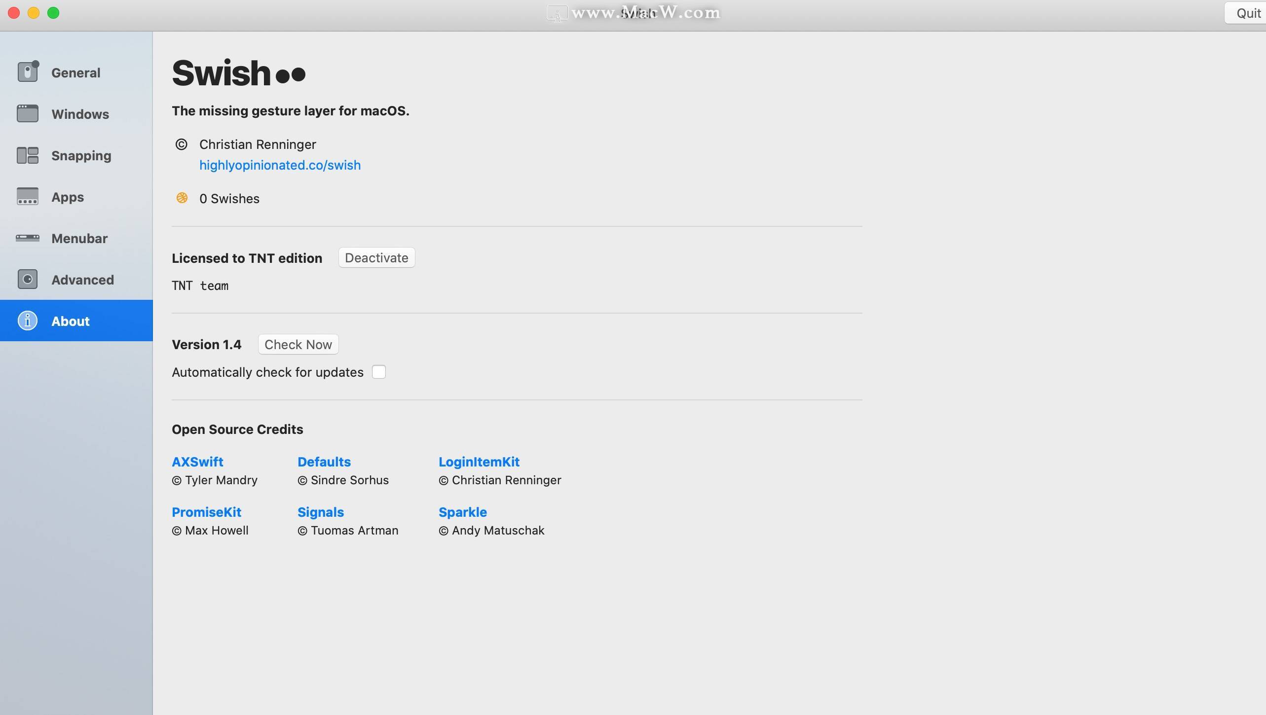Open the LoginItemKit credit link
Image resolution: width=1266 pixels, height=715 pixels.
(x=479, y=462)
